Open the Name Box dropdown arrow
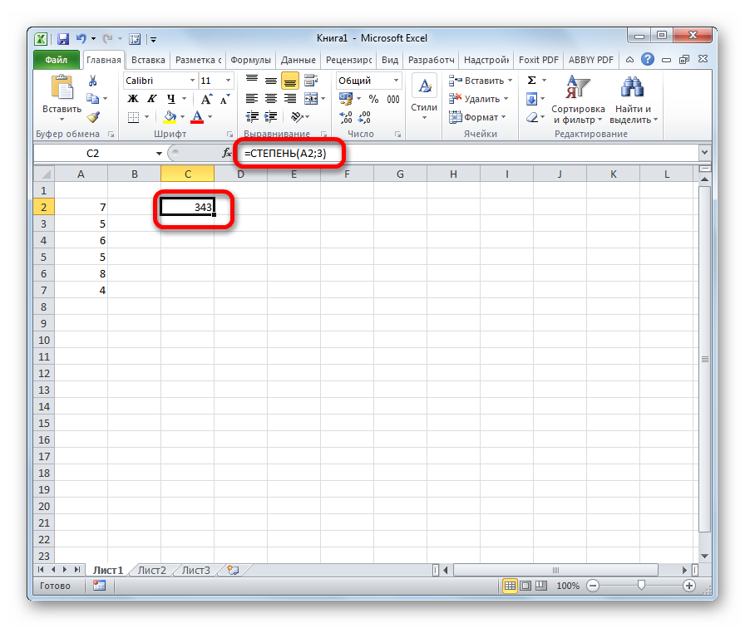This screenshot has width=745, height=628. [160, 154]
